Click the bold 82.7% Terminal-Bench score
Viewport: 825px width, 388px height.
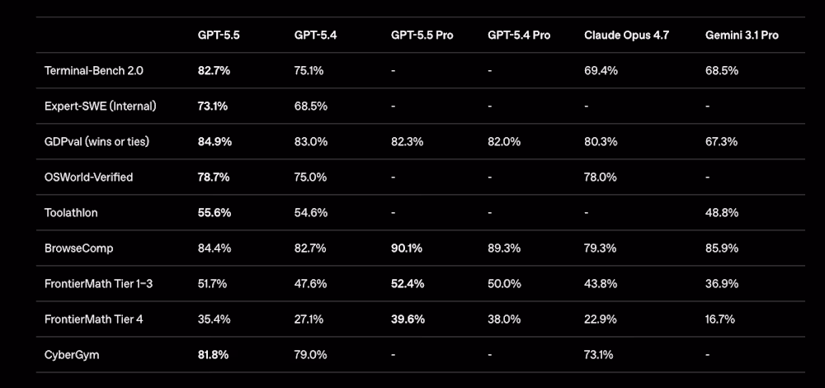coord(214,71)
